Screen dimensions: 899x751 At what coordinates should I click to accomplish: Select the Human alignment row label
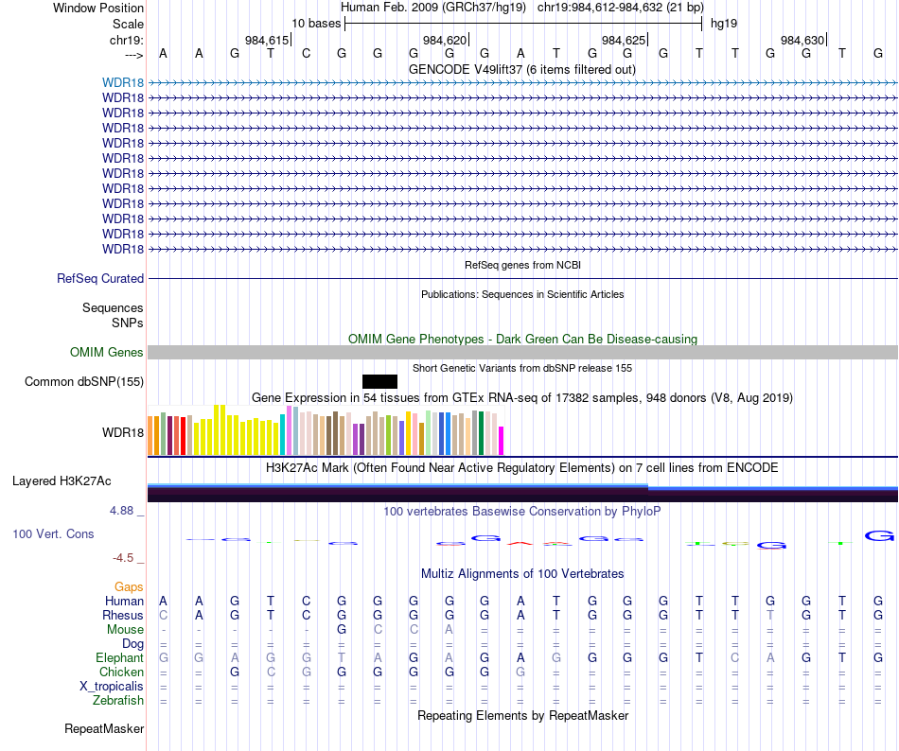click(x=124, y=601)
